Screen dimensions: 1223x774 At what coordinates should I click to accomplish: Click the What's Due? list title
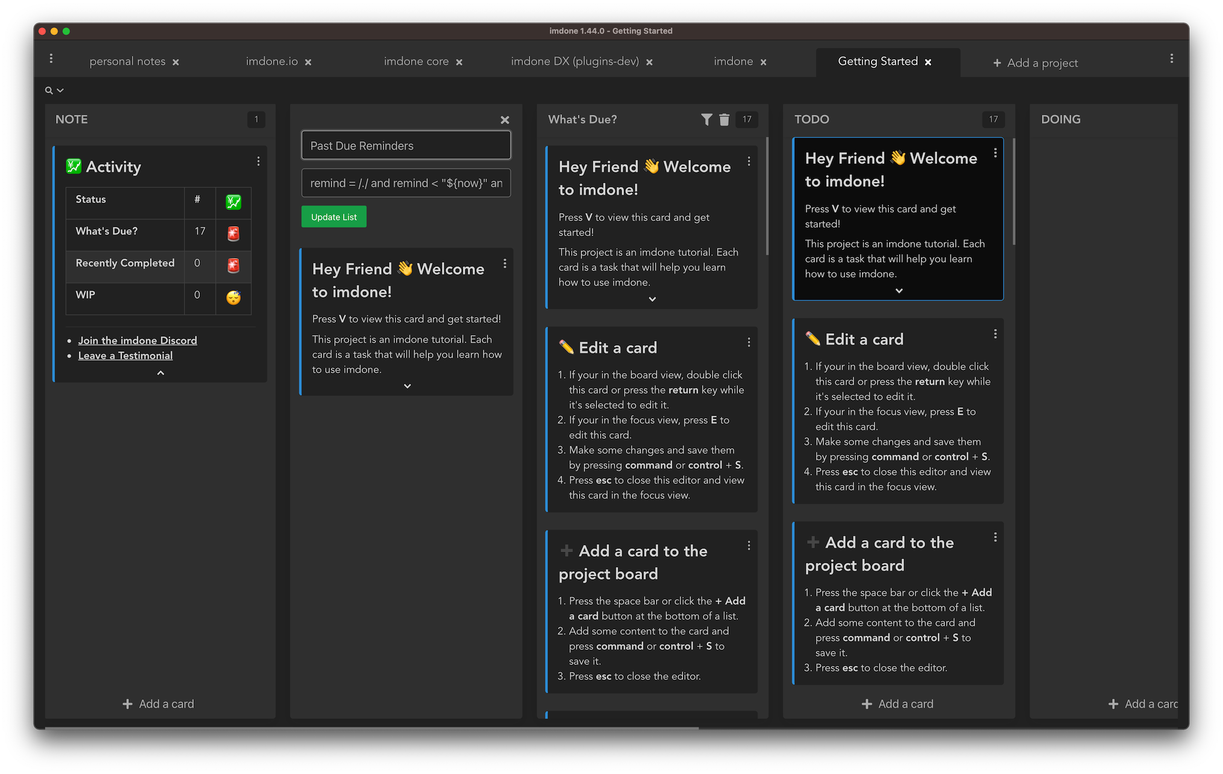click(x=583, y=119)
